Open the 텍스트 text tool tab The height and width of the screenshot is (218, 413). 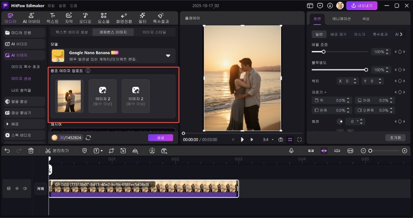coord(52,18)
